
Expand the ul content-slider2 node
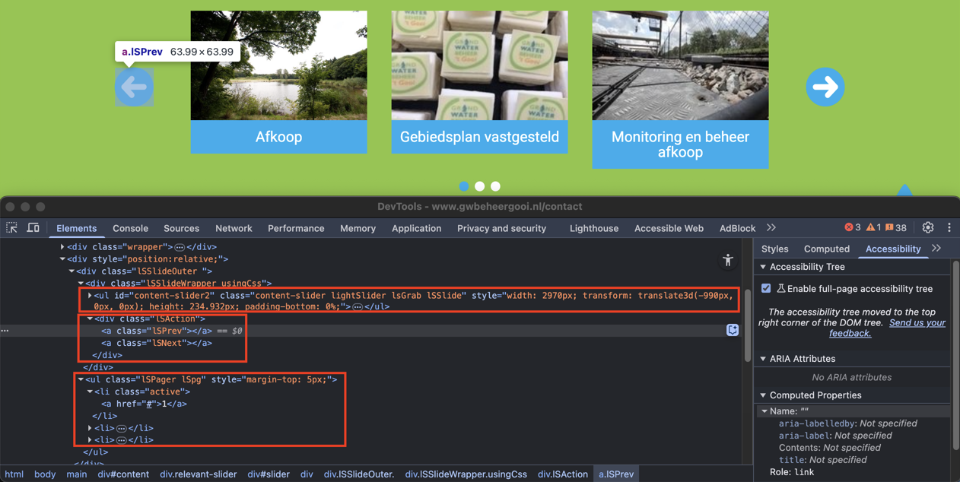pyautogui.click(x=90, y=295)
